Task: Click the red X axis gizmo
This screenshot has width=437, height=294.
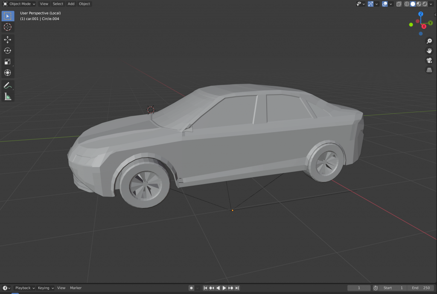Action: click(424, 26)
